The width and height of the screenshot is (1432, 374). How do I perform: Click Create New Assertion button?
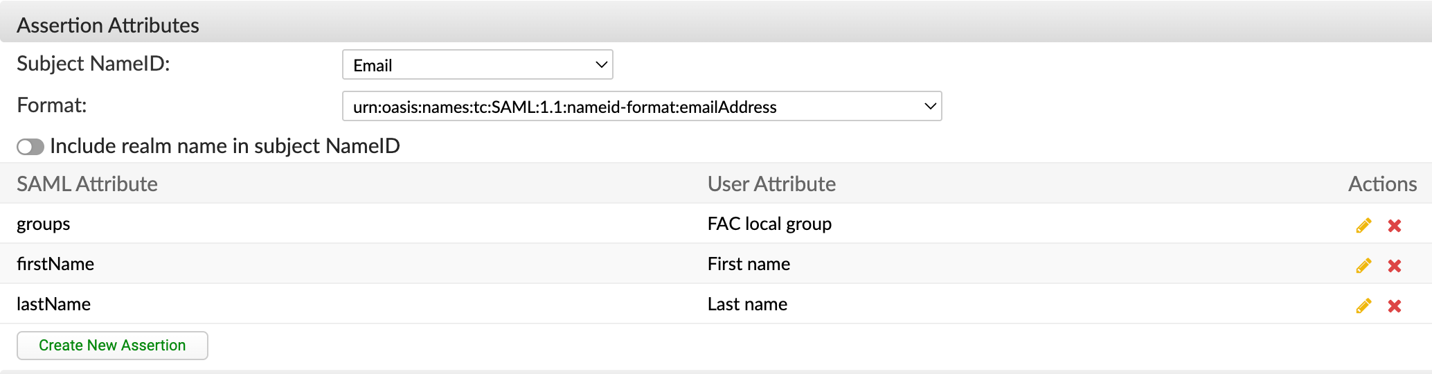(x=112, y=345)
